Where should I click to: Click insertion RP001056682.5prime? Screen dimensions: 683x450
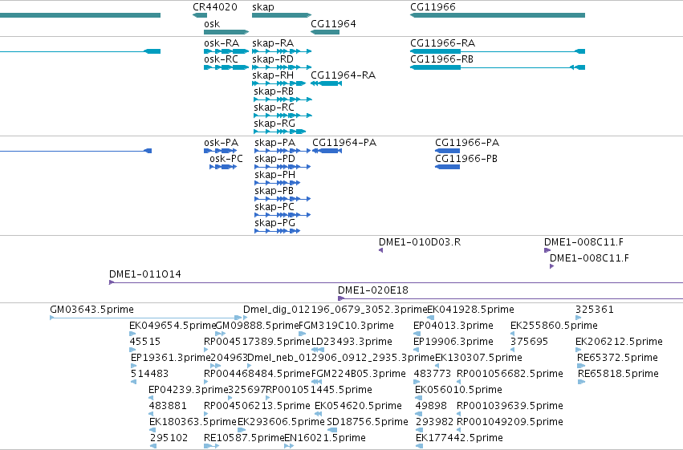(458, 382)
